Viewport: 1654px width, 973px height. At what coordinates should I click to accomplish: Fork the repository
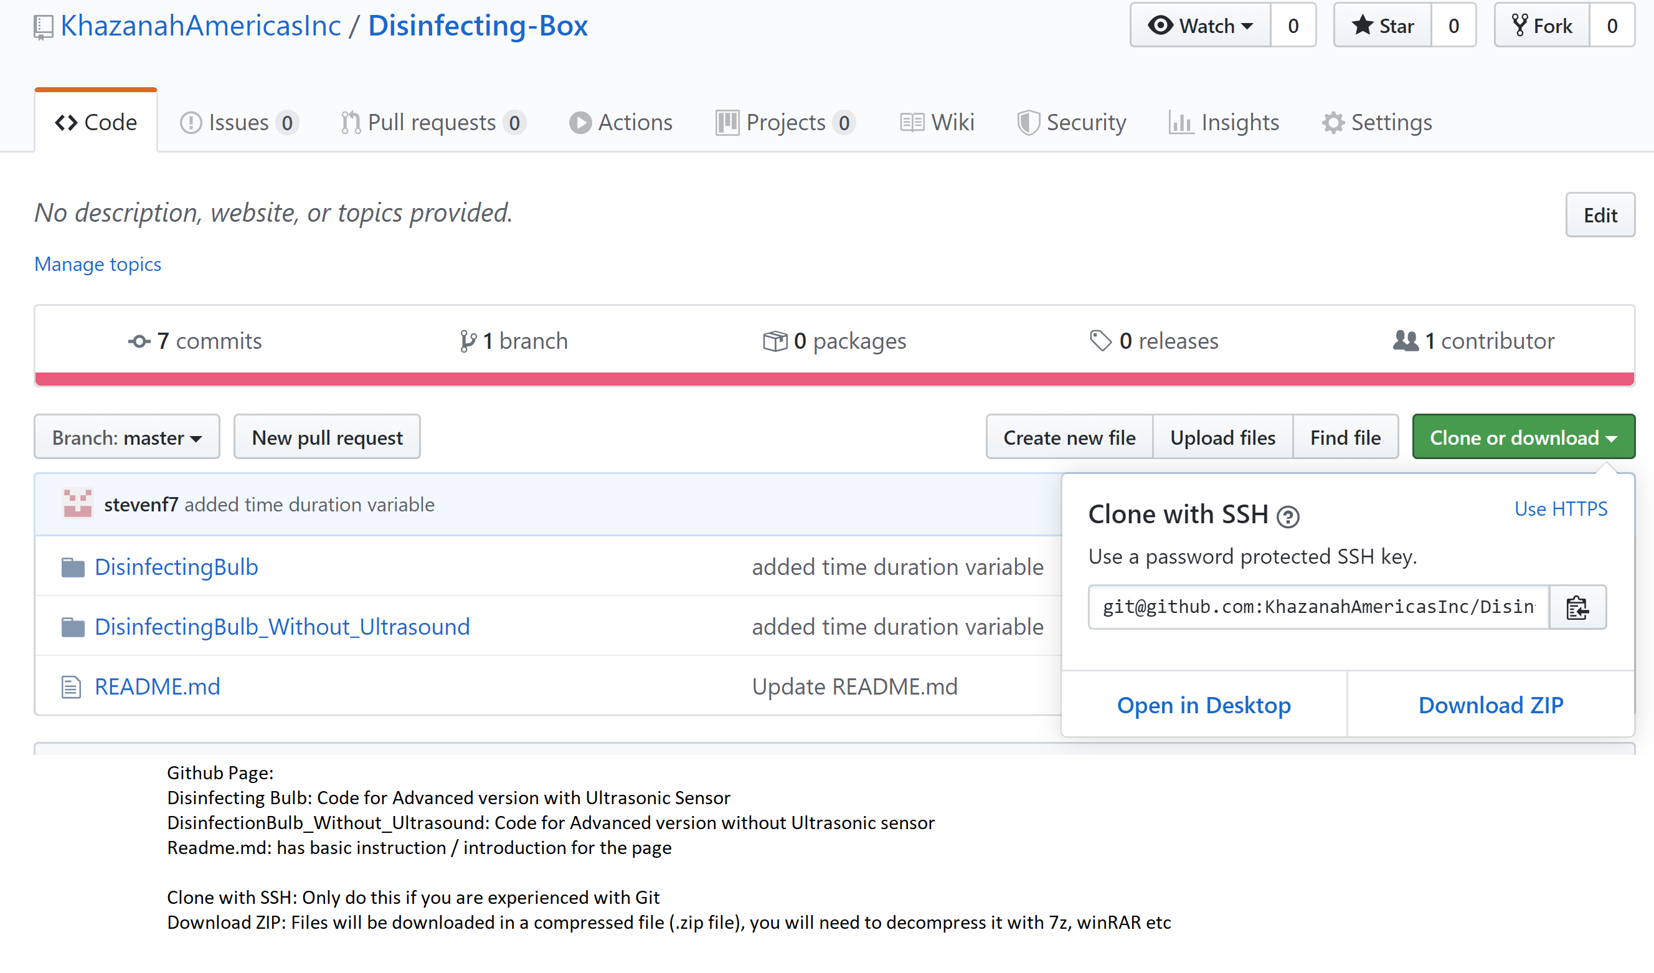[x=1542, y=26]
